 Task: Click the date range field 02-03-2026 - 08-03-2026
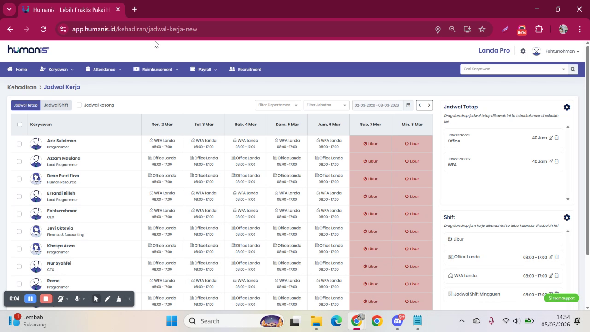point(378,105)
